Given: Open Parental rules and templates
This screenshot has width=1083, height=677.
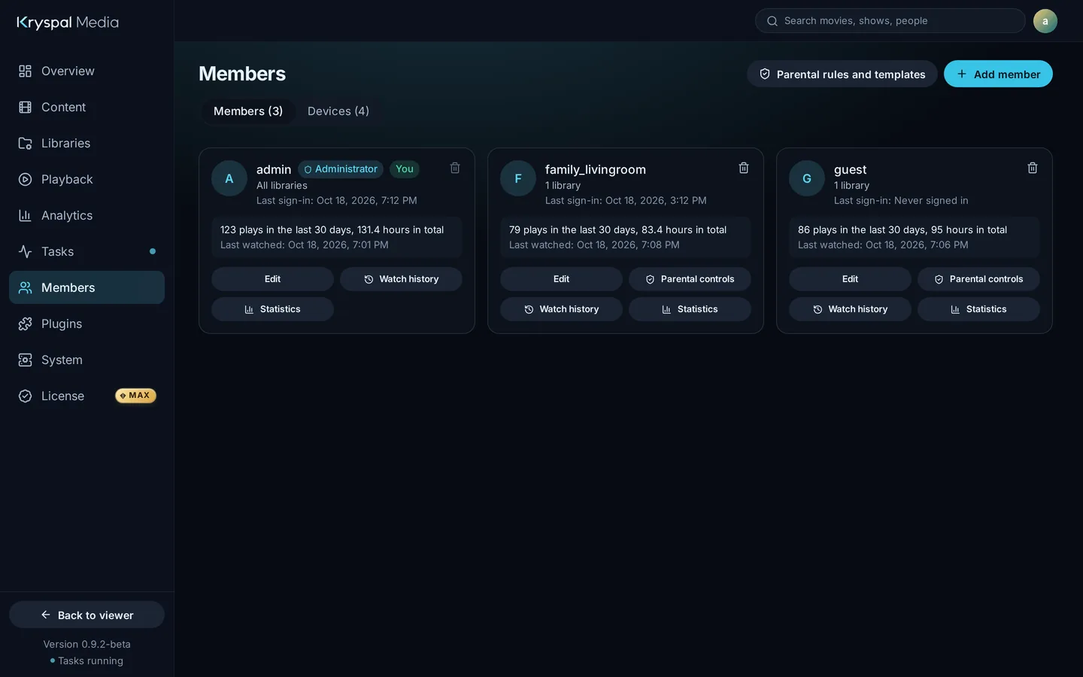Looking at the screenshot, I should click(x=842, y=74).
